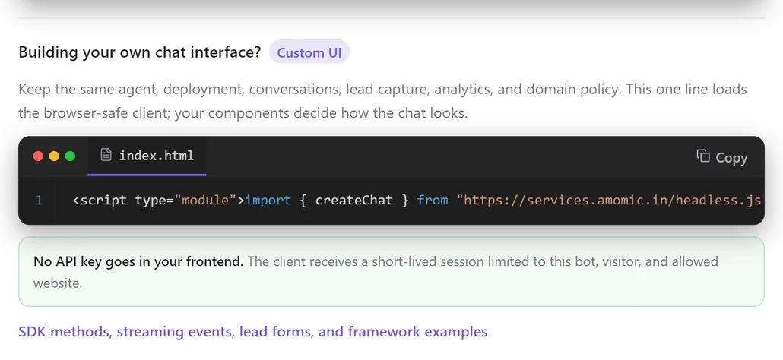This screenshot has width=783, height=360.
Task: Select the index.html file tab
Action: pyautogui.click(x=147, y=156)
